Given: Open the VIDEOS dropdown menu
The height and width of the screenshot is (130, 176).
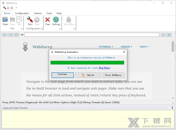Looking at the screenshot, I should pyautogui.click(x=126, y=47).
